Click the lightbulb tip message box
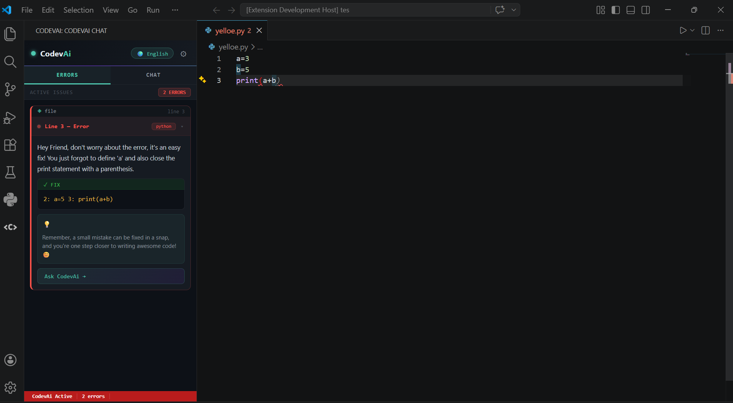This screenshot has height=403, width=733. point(111,239)
